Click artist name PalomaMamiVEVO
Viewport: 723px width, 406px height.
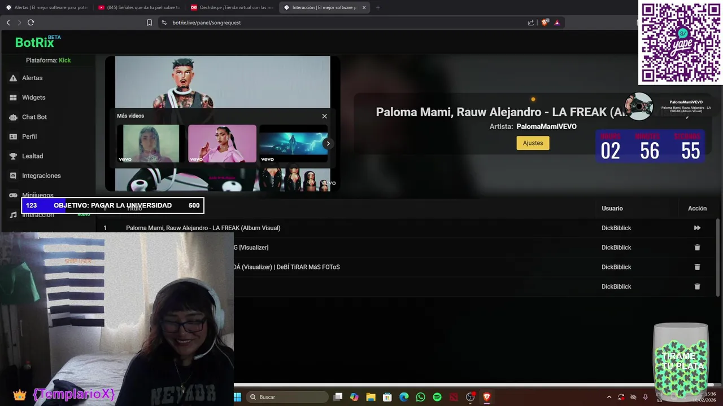pos(546,127)
